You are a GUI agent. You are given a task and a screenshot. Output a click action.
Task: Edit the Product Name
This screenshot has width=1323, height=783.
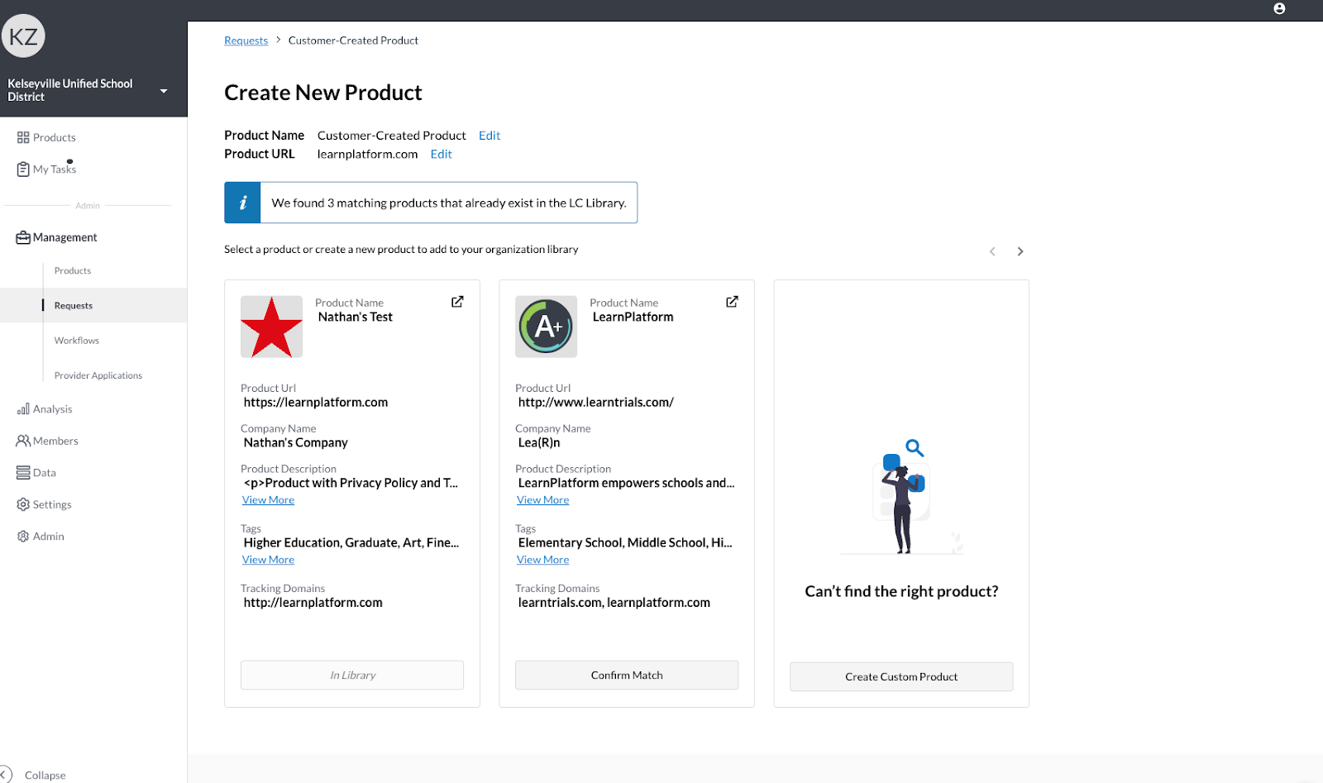coord(490,136)
